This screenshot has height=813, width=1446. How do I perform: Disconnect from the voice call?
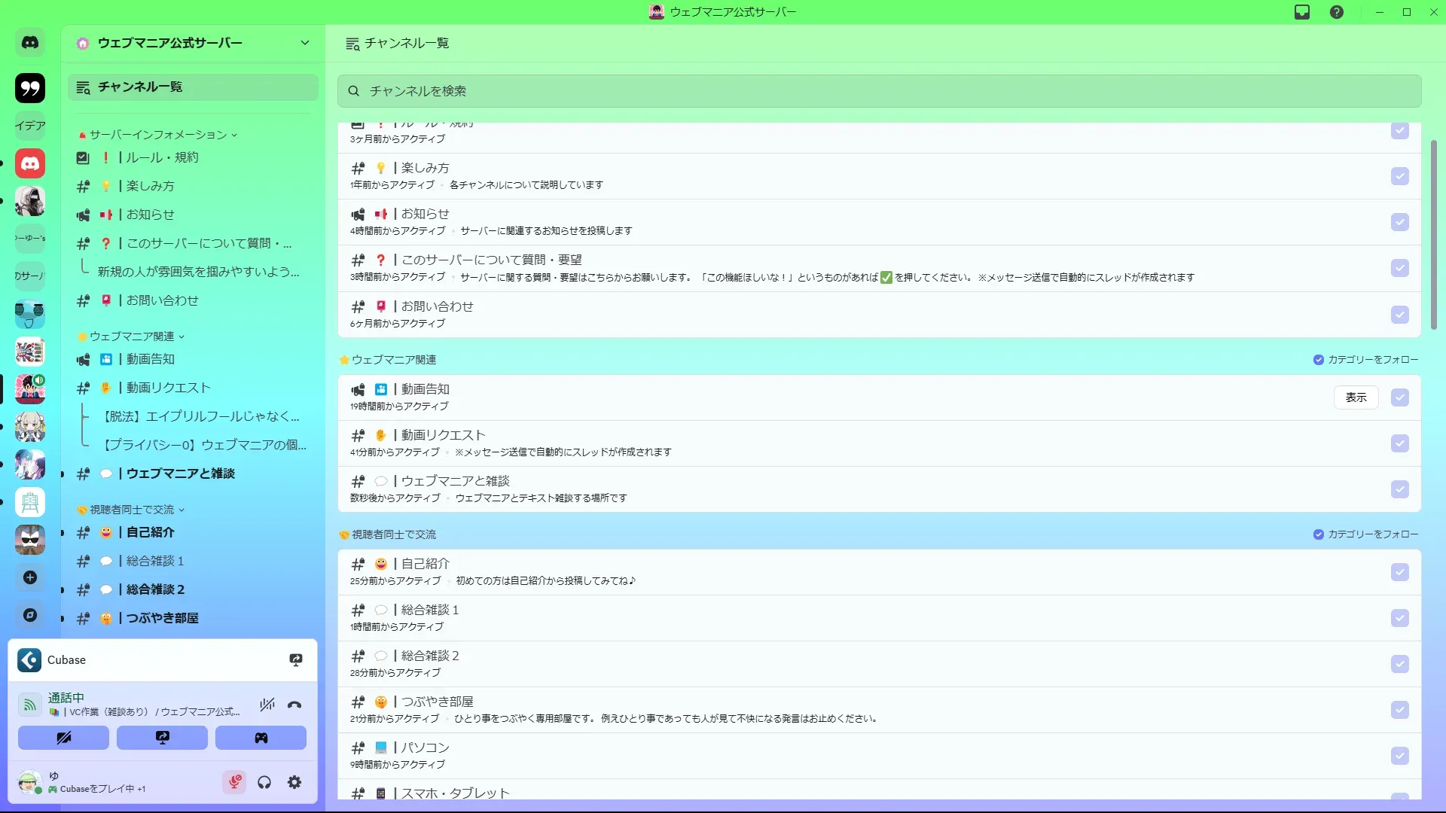(x=294, y=705)
